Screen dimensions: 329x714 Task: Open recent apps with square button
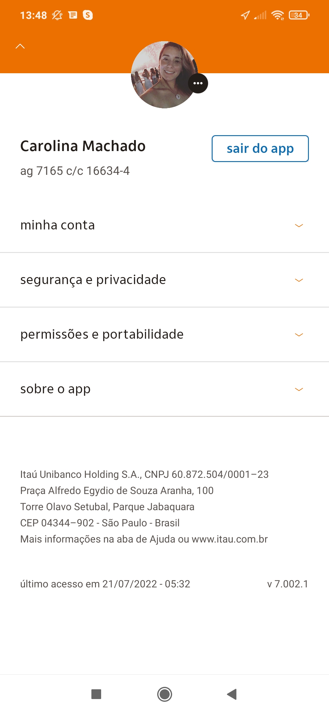(x=96, y=694)
